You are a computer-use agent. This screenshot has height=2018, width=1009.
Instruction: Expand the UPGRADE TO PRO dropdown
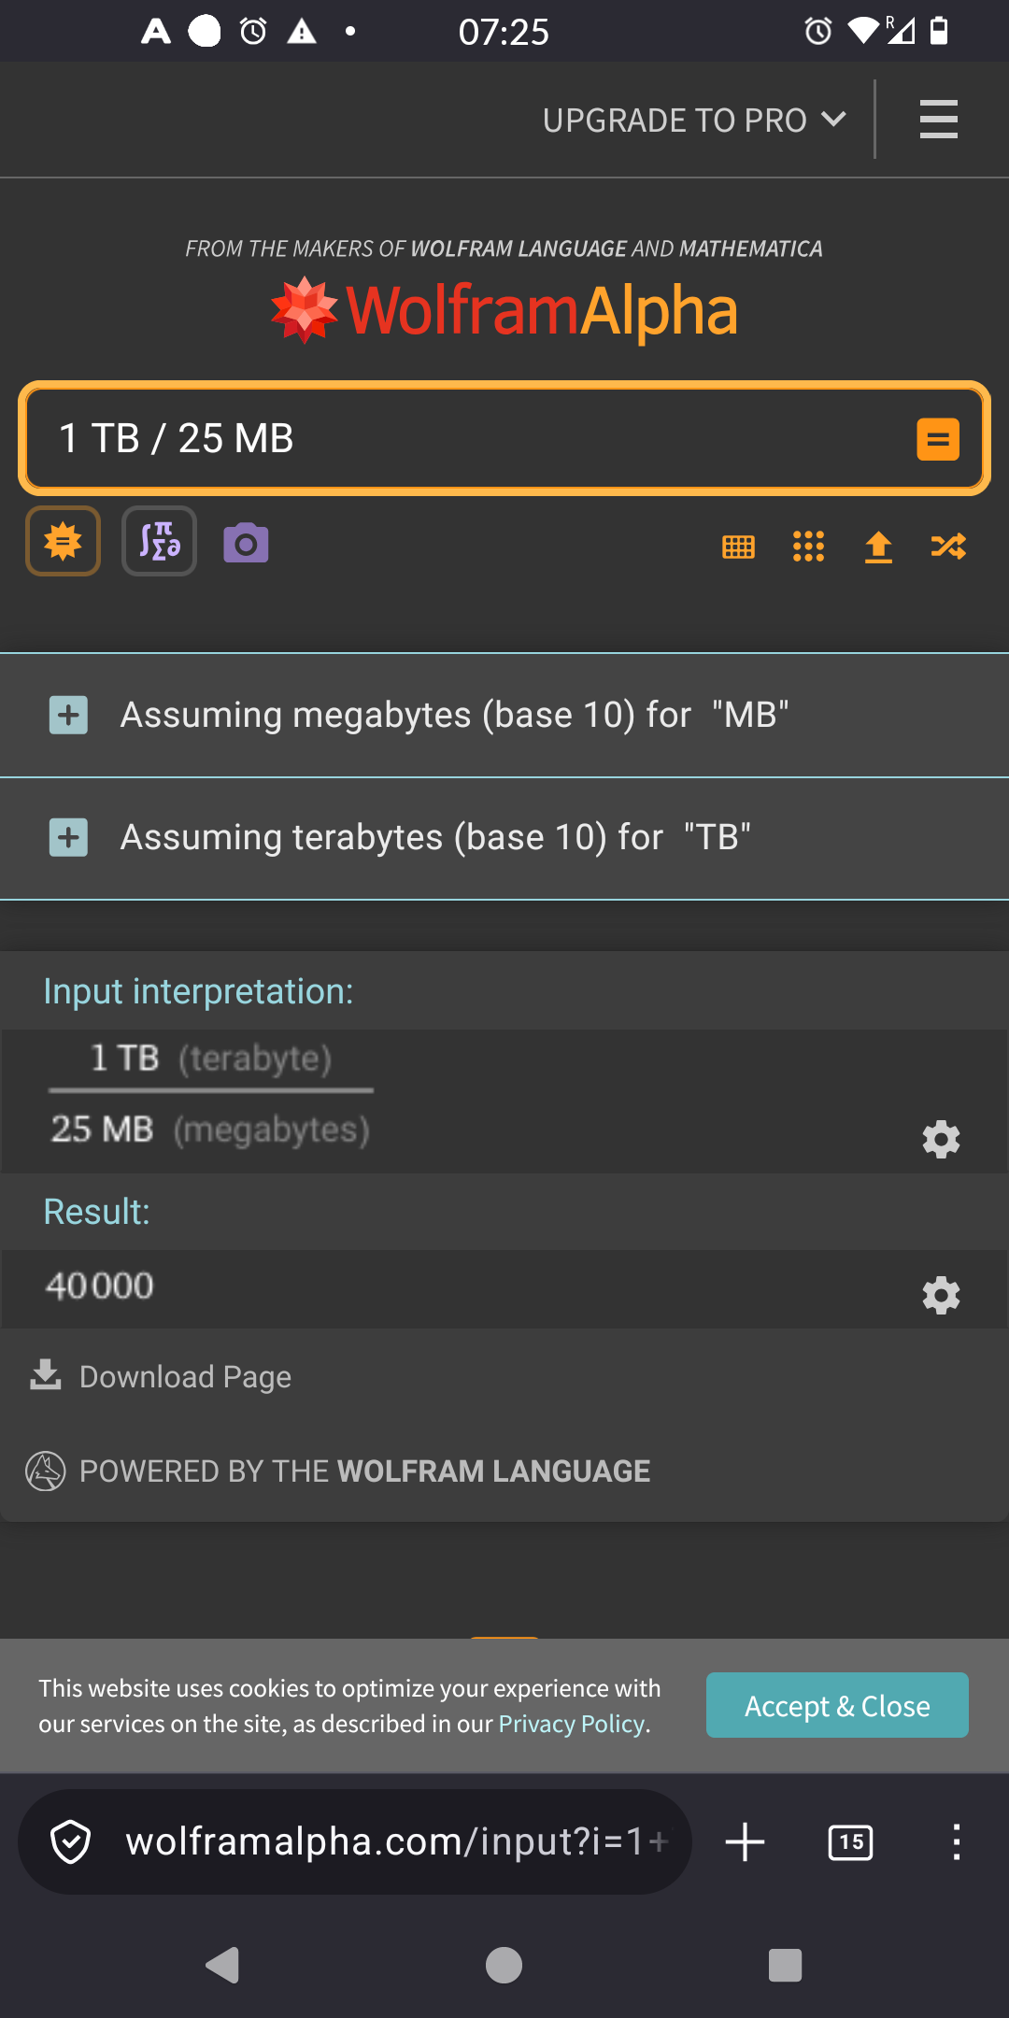(694, 121)
